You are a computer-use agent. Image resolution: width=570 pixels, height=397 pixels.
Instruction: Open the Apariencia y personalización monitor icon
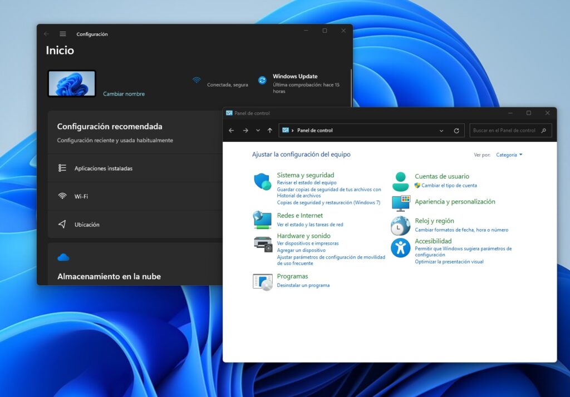[x=400, y=204]
